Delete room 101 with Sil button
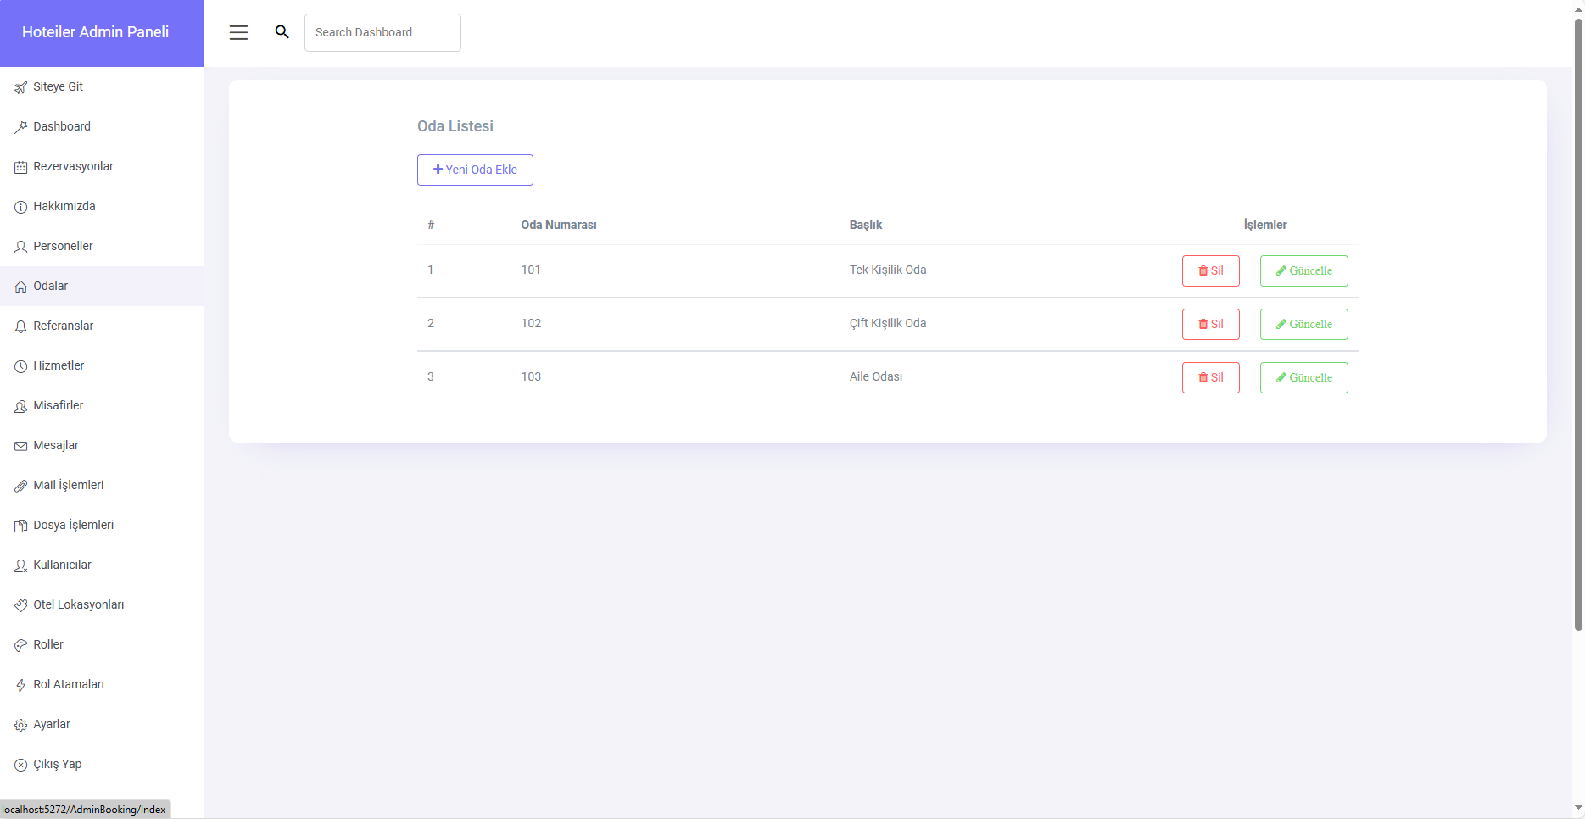 [1210, 271]
